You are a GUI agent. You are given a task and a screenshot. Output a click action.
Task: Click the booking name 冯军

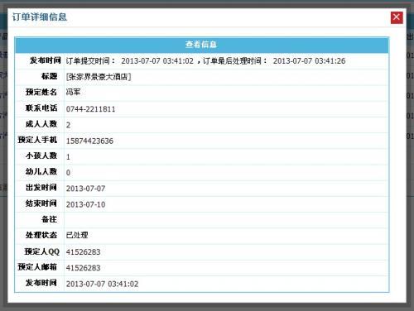73,92
